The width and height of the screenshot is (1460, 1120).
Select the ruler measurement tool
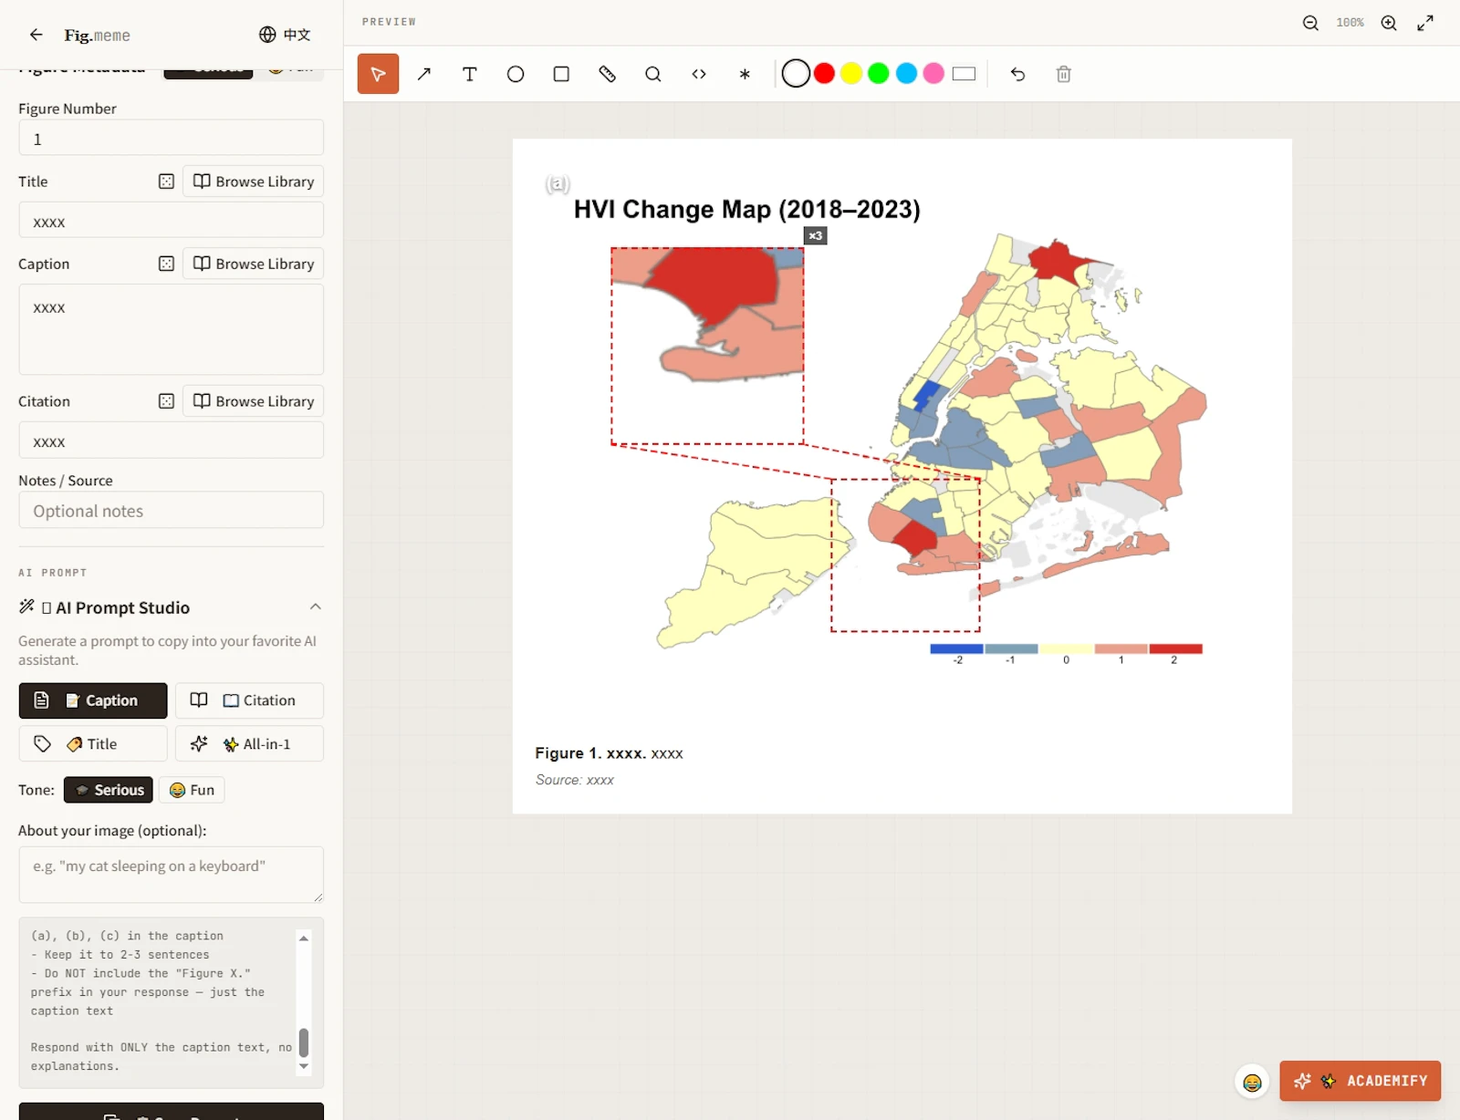[607, 74]
